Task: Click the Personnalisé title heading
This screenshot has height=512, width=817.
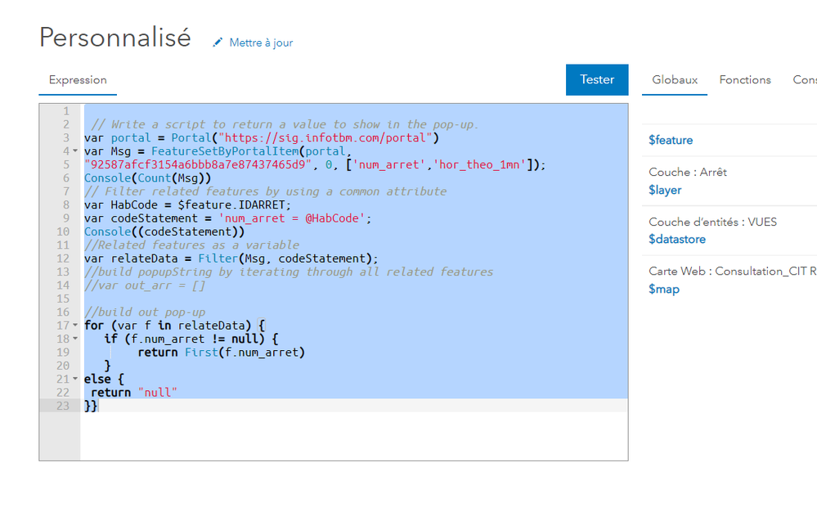Action: click(115, 38)
